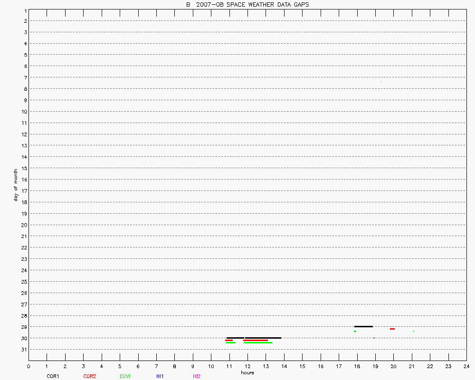The height and width of the screenshot is (380, 475).
Task: Click the hour 24 tick label
Action: tap(466, 366)
